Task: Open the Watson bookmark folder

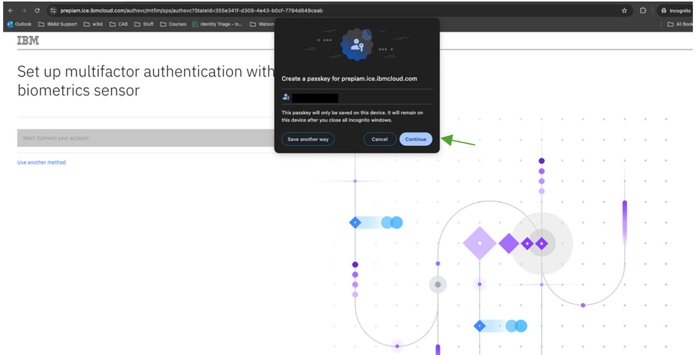Action: (x=262, y=24)
